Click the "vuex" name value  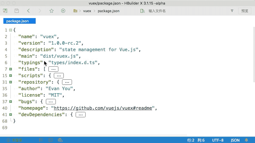tap(48, 37)
